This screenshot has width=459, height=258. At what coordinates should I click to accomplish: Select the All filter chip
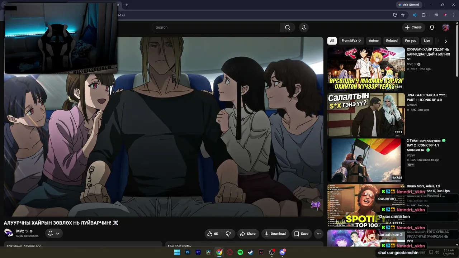[x=332, y=41]
